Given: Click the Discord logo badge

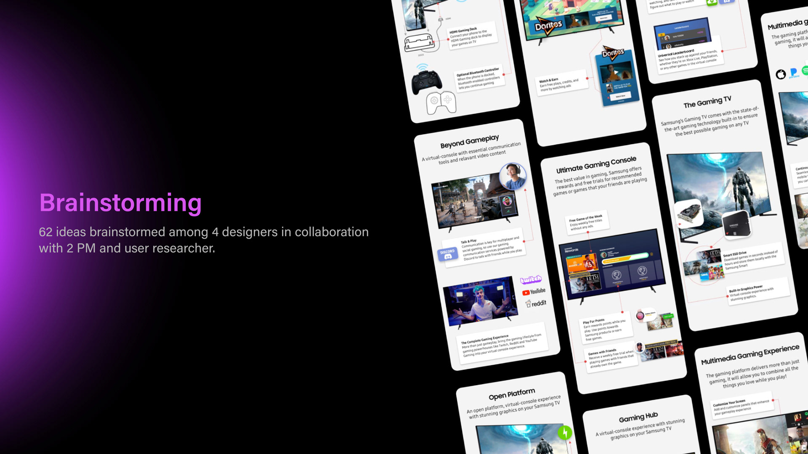Looking at the screenshot, I should 448,254.
